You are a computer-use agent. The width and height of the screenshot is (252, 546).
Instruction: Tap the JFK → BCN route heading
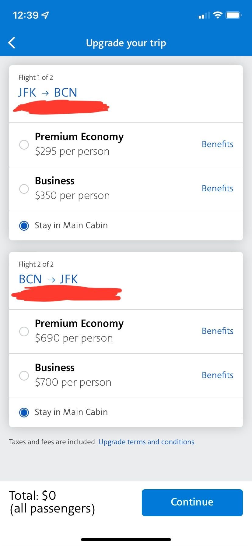48,92
